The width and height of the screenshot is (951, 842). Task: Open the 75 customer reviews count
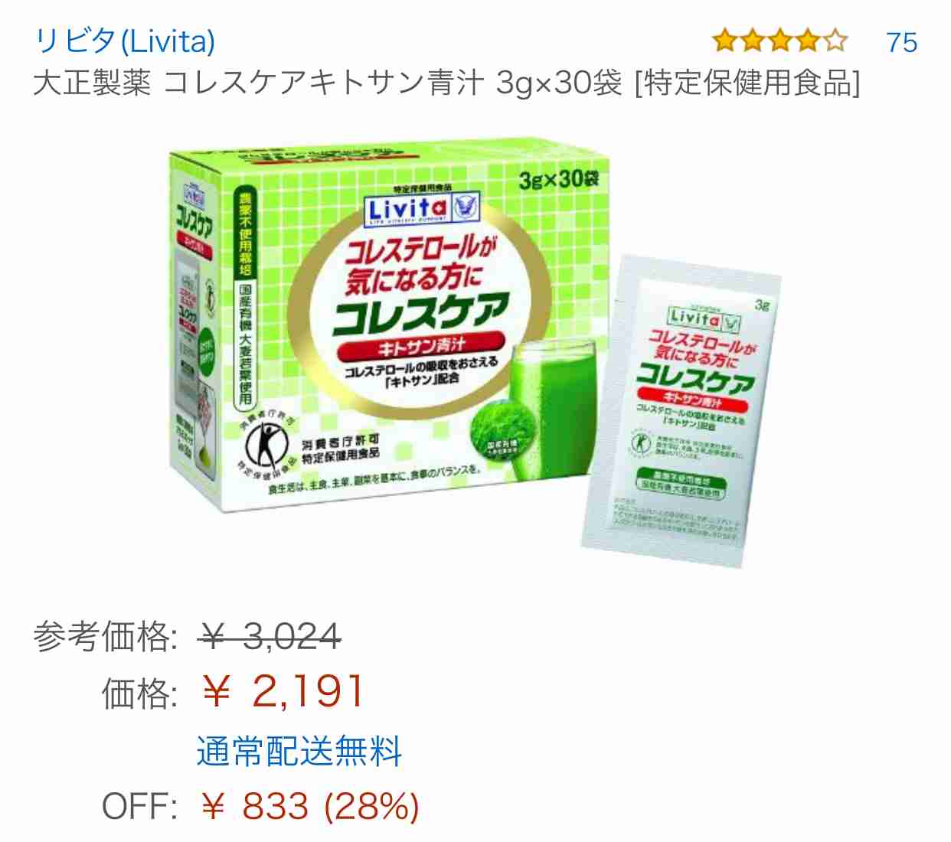pos(901,42)
